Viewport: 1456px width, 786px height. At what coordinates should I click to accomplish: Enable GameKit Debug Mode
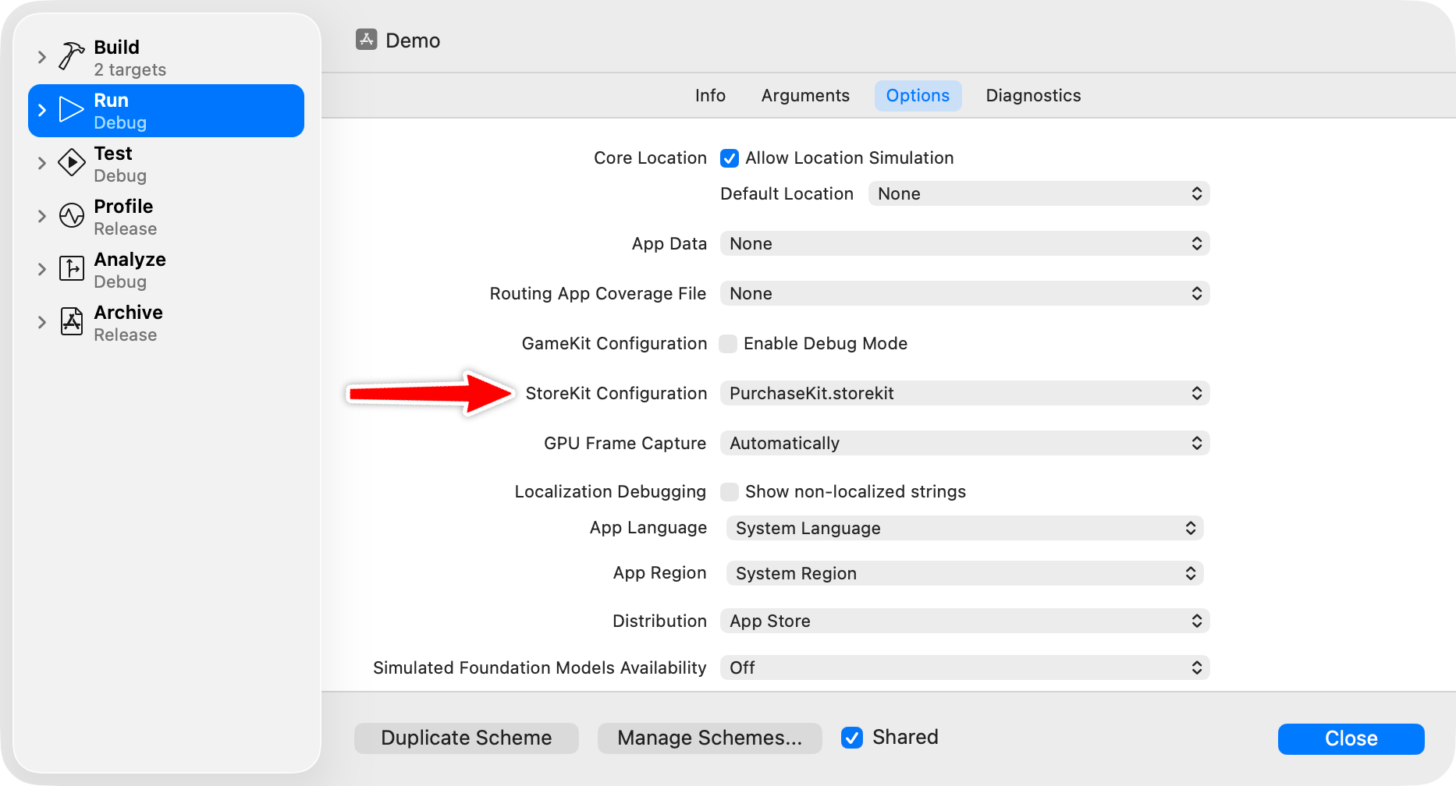(x=728, y=343)
